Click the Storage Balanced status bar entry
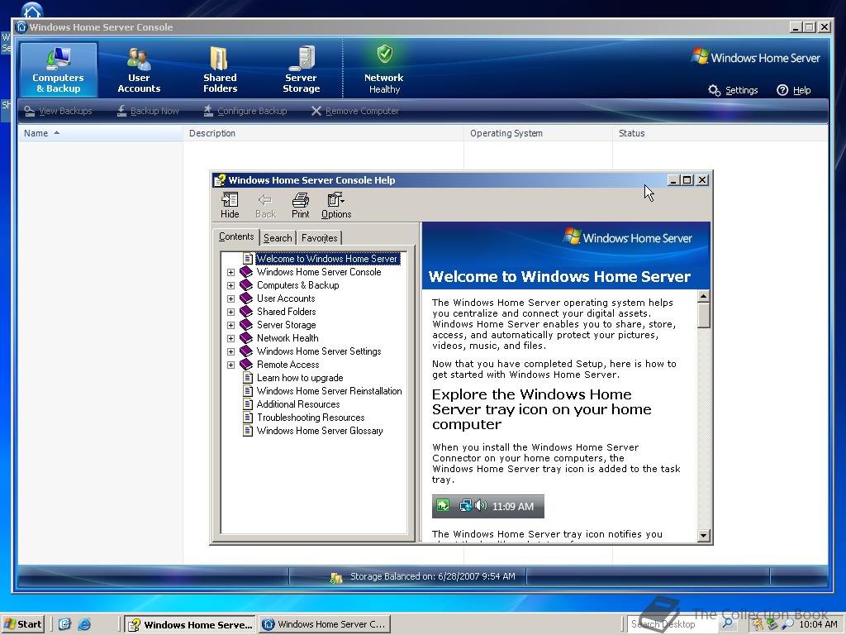Viewport: 846px width, 635px height. (422, 576)
